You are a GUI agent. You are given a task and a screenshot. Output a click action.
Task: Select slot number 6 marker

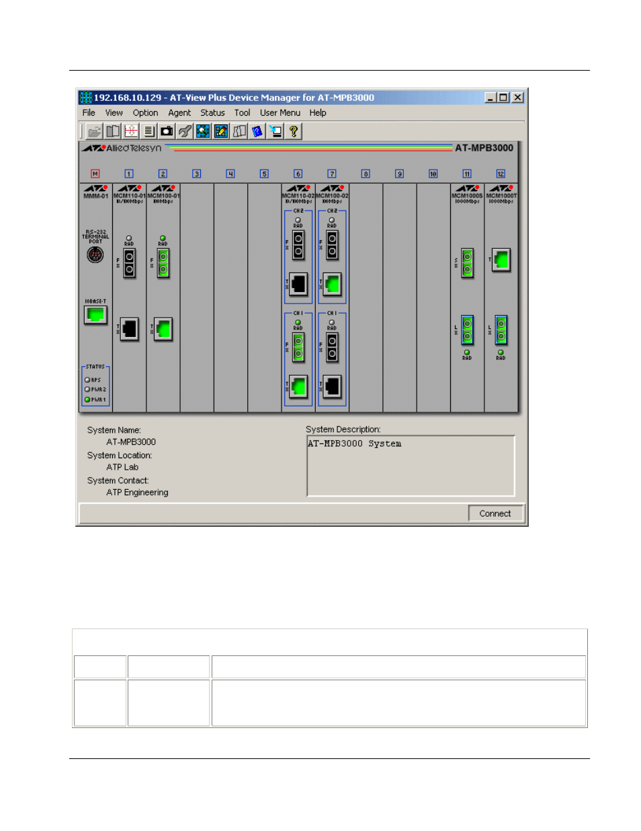click(298, 174)
